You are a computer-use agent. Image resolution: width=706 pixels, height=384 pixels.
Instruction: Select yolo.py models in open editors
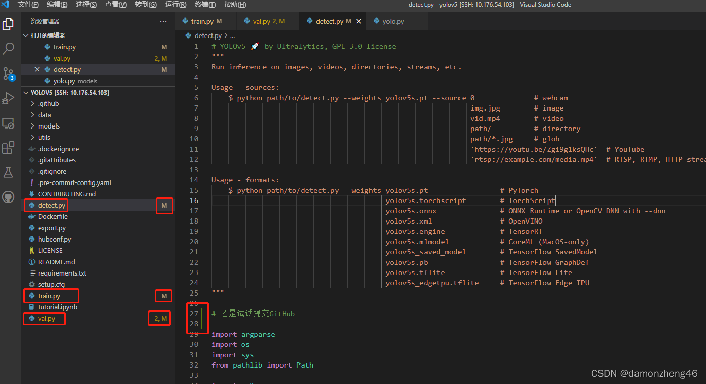point(98,81)
